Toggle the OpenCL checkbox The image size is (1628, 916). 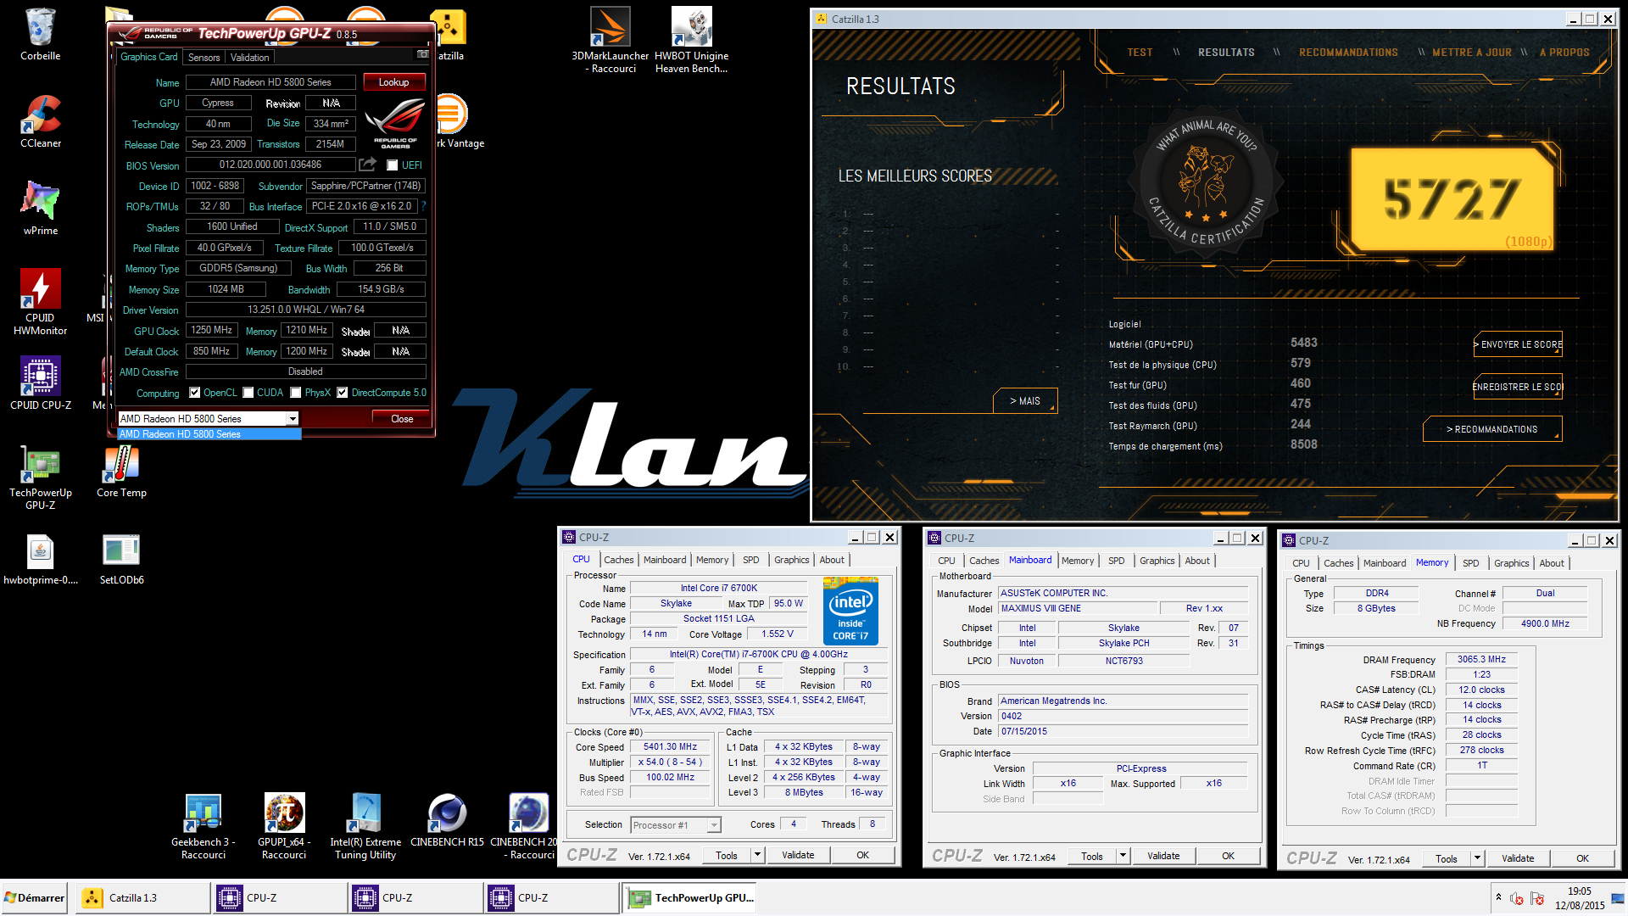click(x=195, y=393)
